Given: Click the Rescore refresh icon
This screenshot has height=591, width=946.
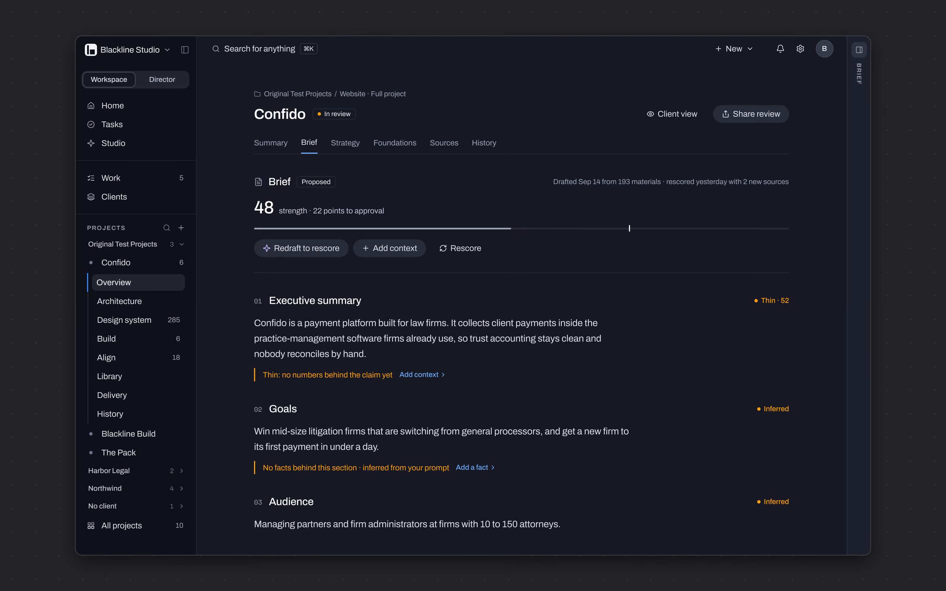Looking at the screenshot, I should click(x=443, y=248).
